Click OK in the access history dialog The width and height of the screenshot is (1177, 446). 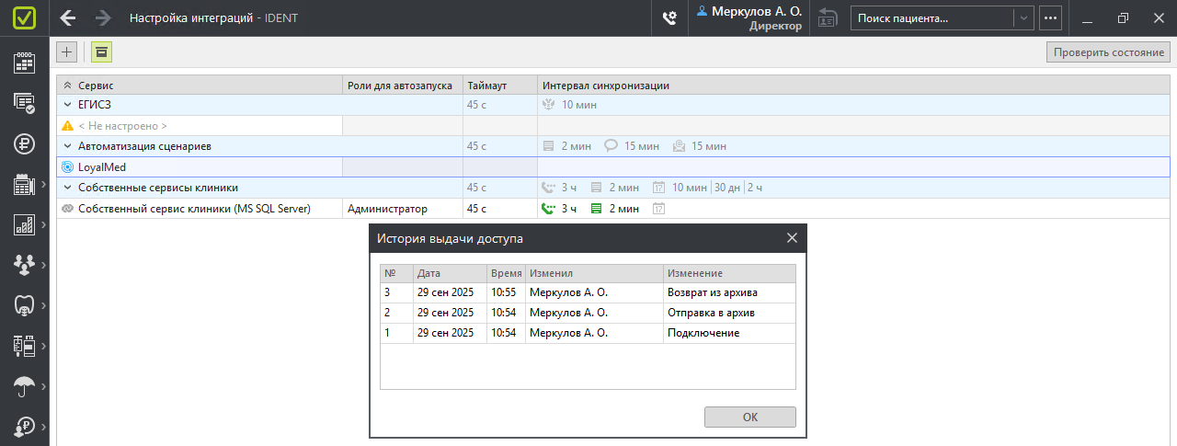tap(749, 417)
